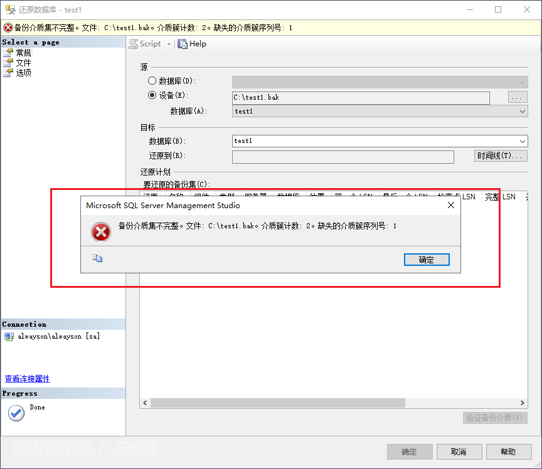Click the red error icon in dialog
Viewport: 542px width, 469px height.
[101, 231]
